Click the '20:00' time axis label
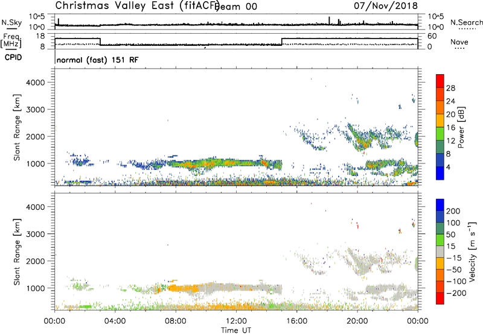The width and height of the screenshot is (483, 334). [357, 321]
